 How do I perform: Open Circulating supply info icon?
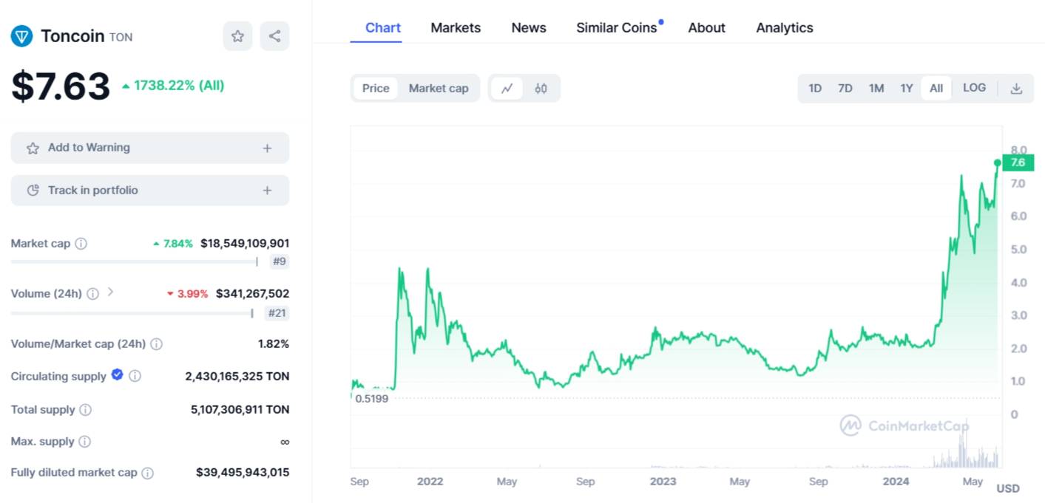point(135,377)
